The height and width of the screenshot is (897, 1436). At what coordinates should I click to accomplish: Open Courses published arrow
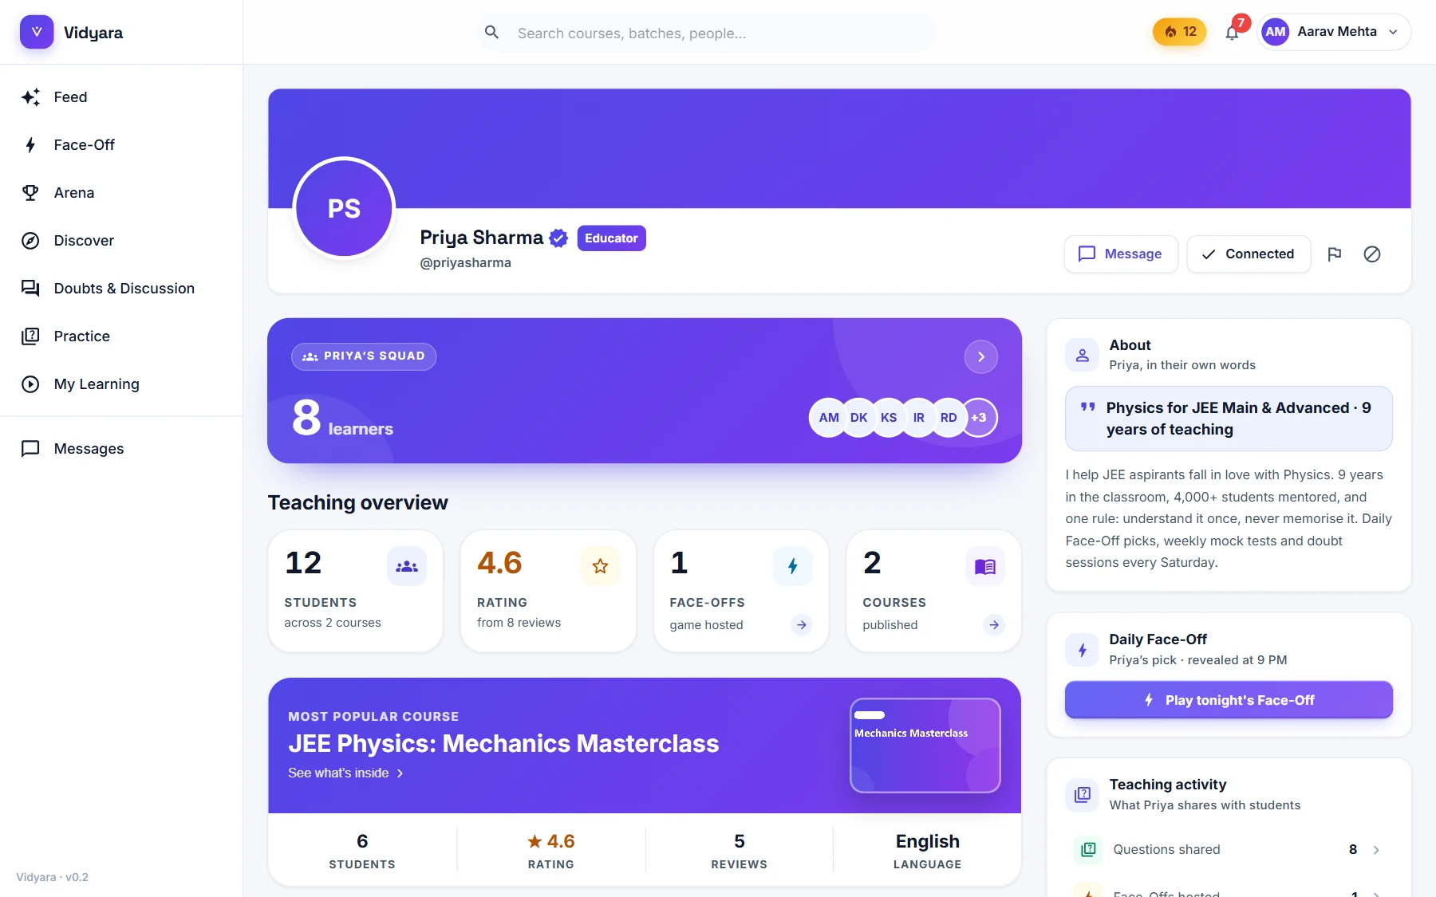tap(994, 625)
